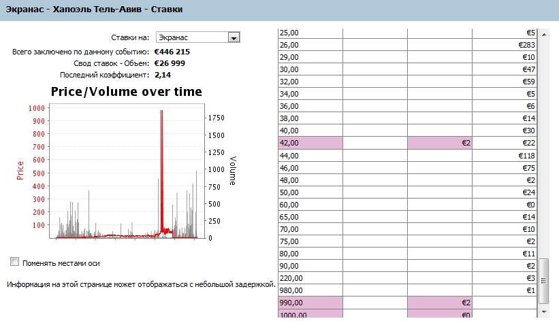
Task: Click the 26,00 odds cell
Action: coord(310,45)
